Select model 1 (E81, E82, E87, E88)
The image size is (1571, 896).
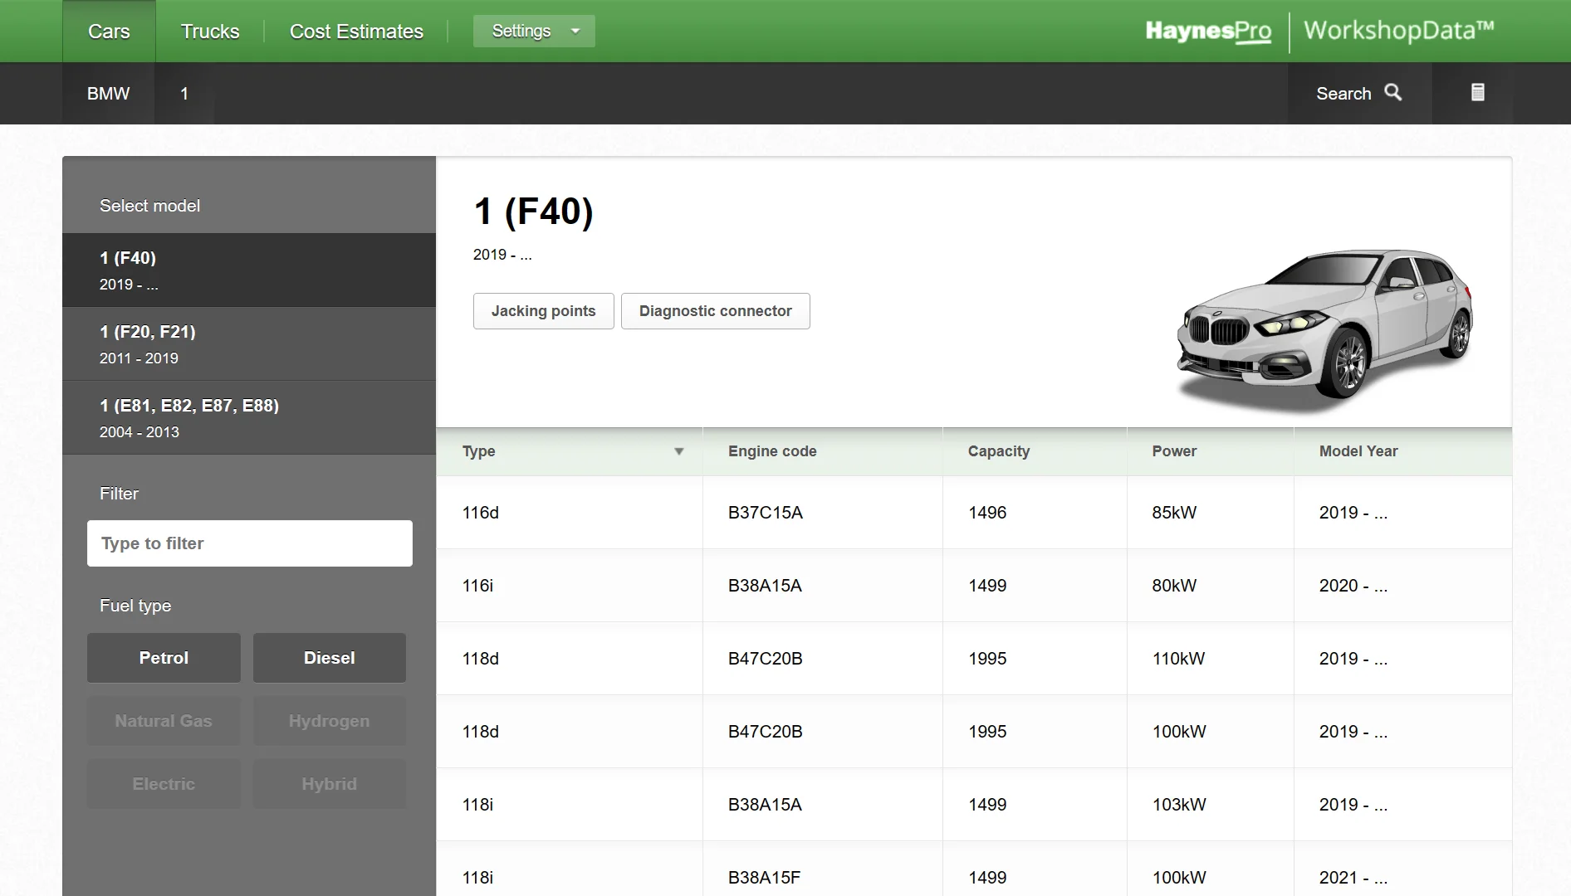coord(249,418)
